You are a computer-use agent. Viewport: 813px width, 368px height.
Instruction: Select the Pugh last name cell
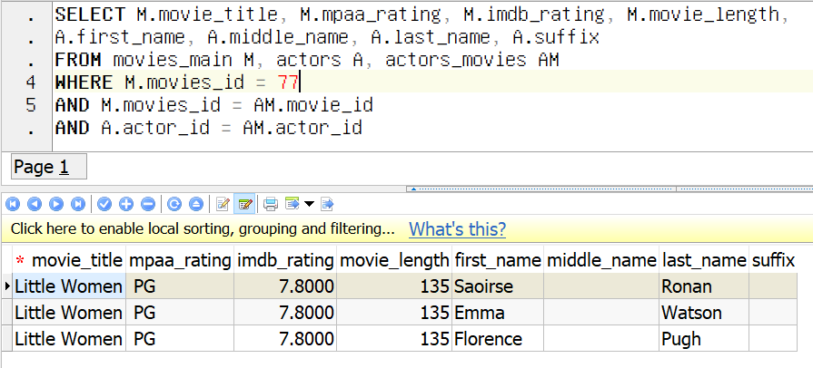(704, 338)
